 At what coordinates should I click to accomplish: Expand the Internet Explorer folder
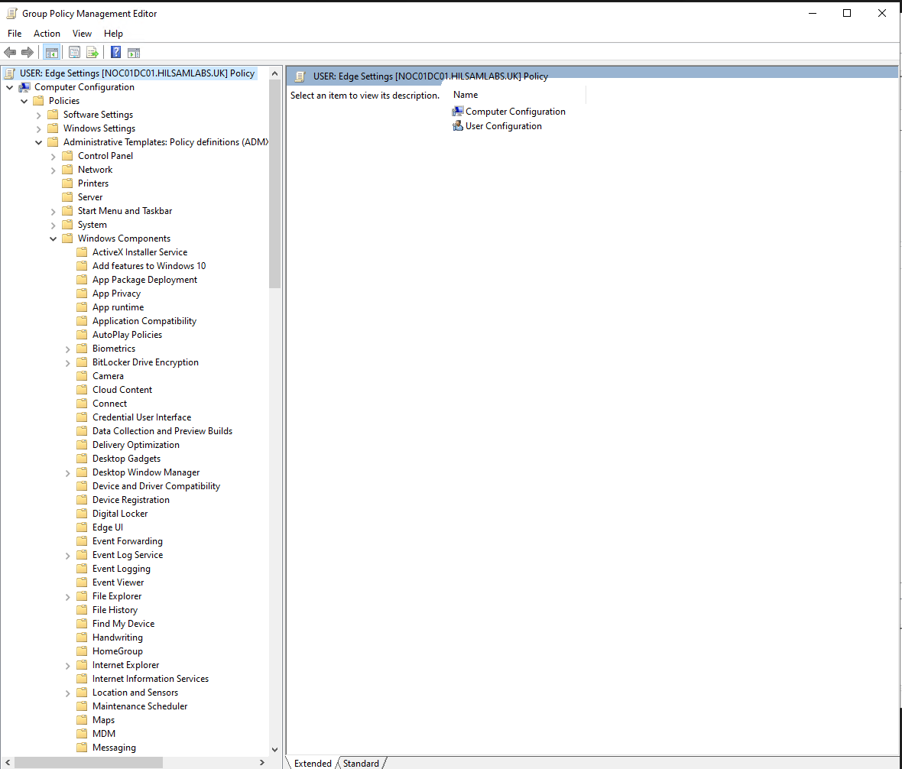67,664
